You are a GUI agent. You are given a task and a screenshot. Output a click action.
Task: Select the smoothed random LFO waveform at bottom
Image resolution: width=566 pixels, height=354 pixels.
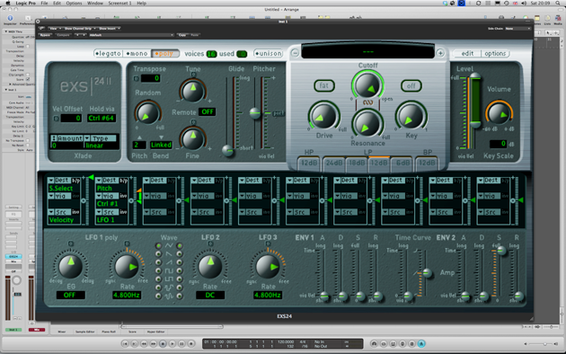click(x=169, y=296)
